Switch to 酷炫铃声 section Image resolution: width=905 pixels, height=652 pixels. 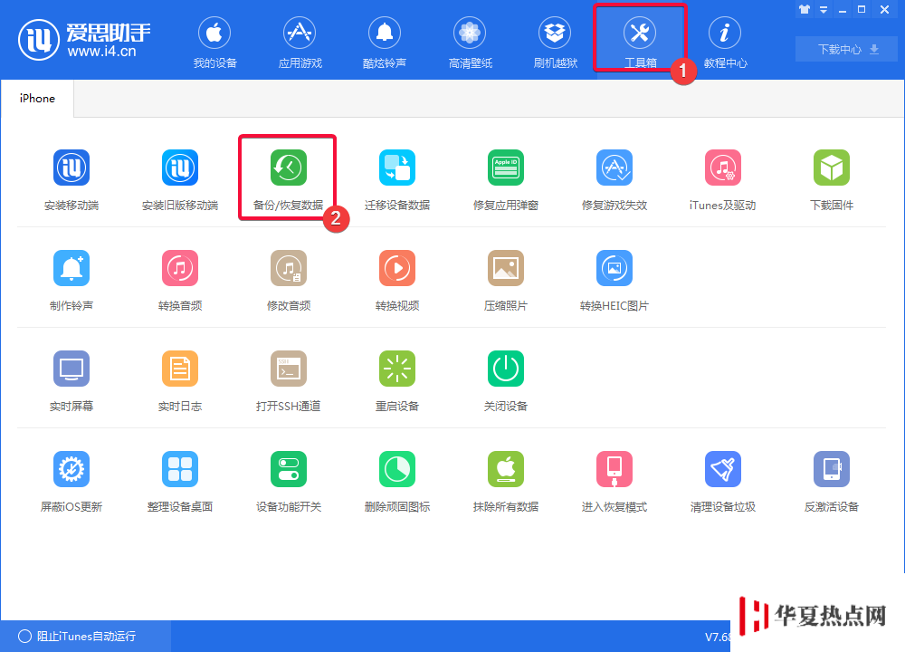tap(385, 42)
